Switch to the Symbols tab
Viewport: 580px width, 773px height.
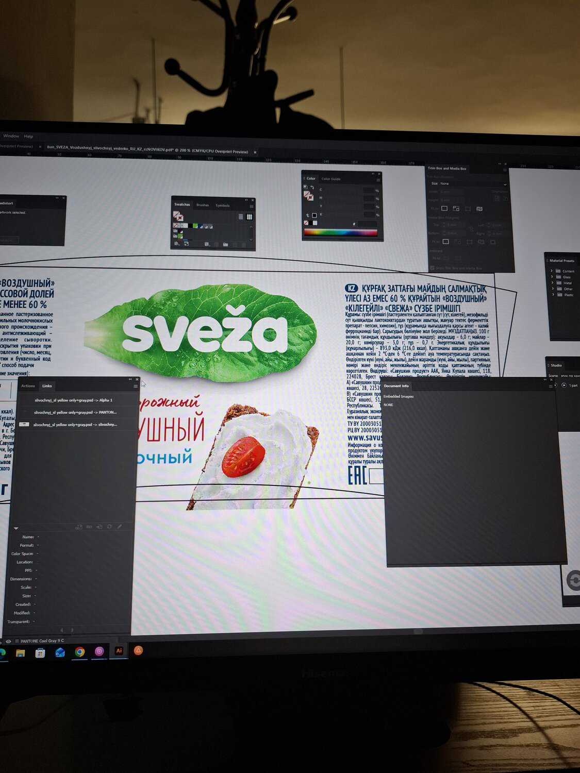[223, 206]
